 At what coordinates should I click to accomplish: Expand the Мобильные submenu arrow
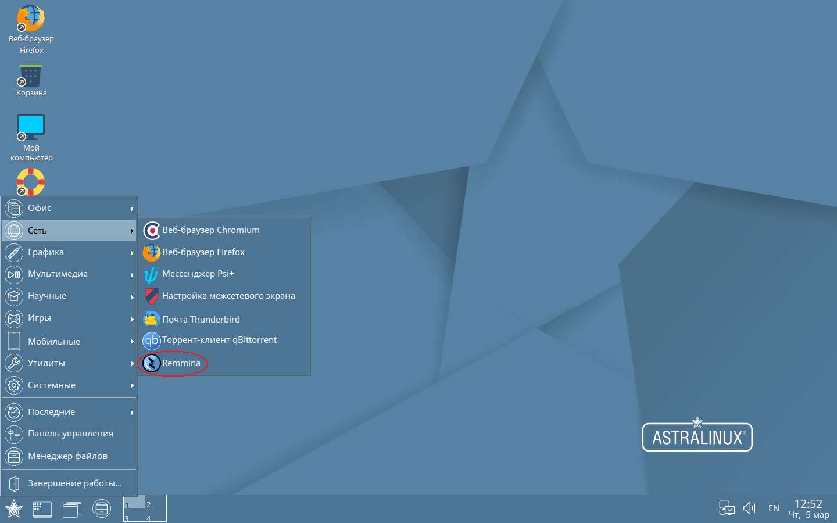pyautogui.click(x=133, y=342)
